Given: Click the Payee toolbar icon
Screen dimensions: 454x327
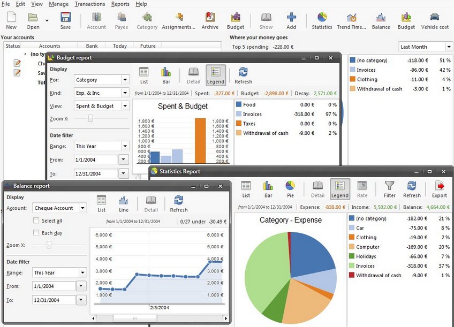Looking at the screenshot, I should (122, 17).
